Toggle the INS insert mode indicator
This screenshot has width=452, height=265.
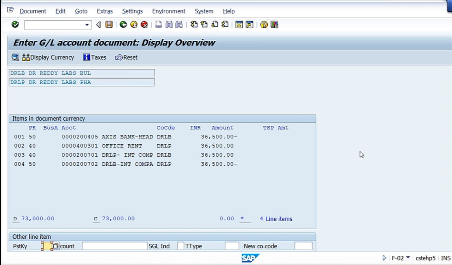pyautogui.click(x=446, y=258)
